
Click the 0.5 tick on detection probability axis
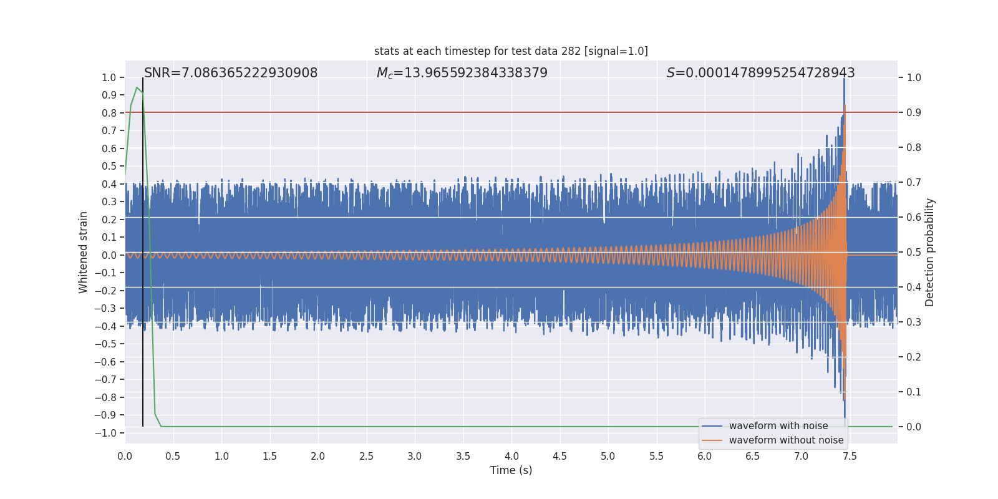[914, 252]
